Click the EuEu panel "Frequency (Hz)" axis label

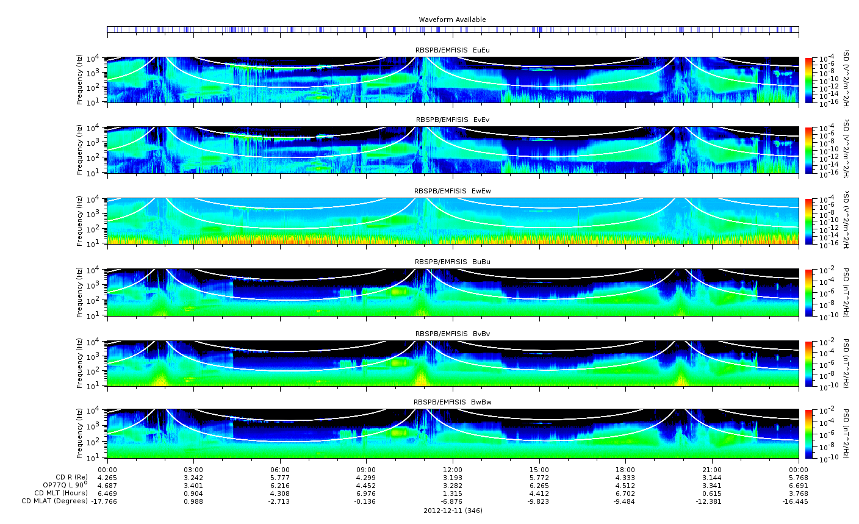(80, 80)
